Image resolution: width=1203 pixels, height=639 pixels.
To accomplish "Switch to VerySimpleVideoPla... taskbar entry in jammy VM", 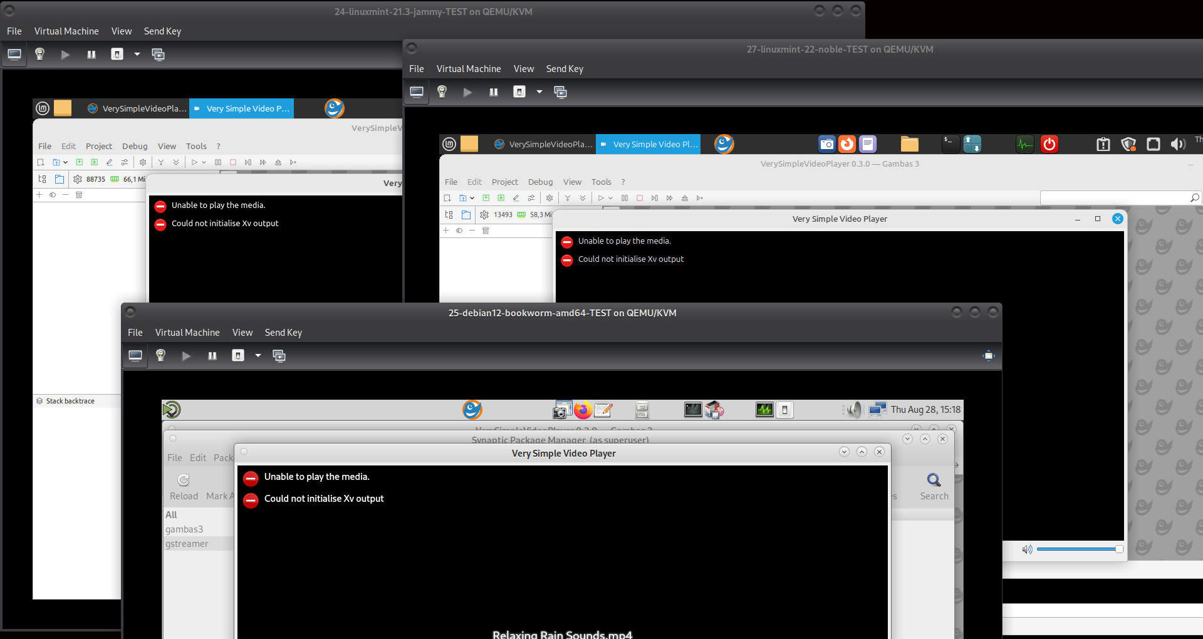I will coord(137,108).
